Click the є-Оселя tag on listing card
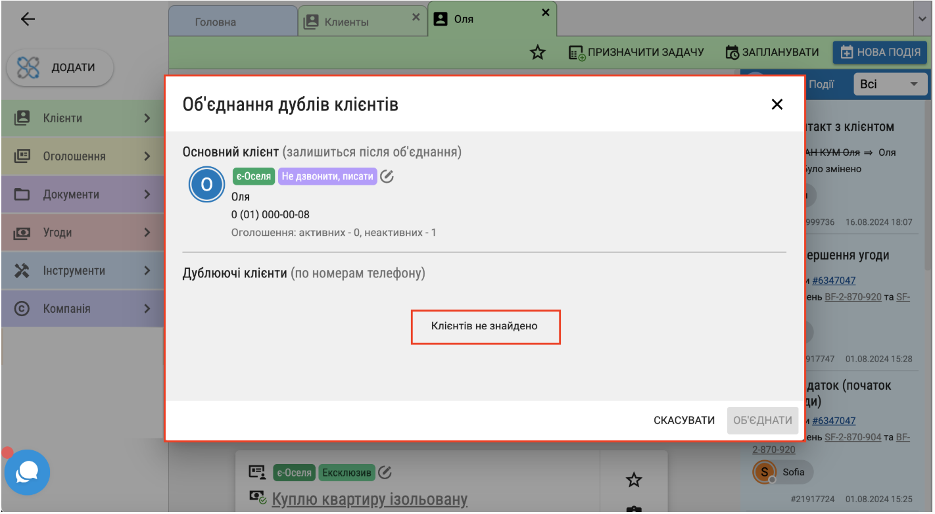The width and height of the screenshot is (935, 514). point(293,473)
